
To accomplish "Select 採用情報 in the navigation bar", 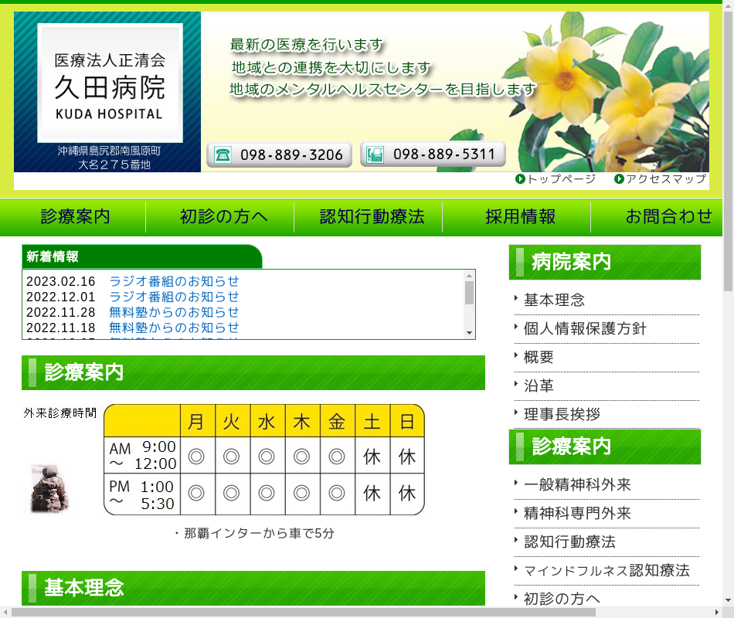I will 520,217.
